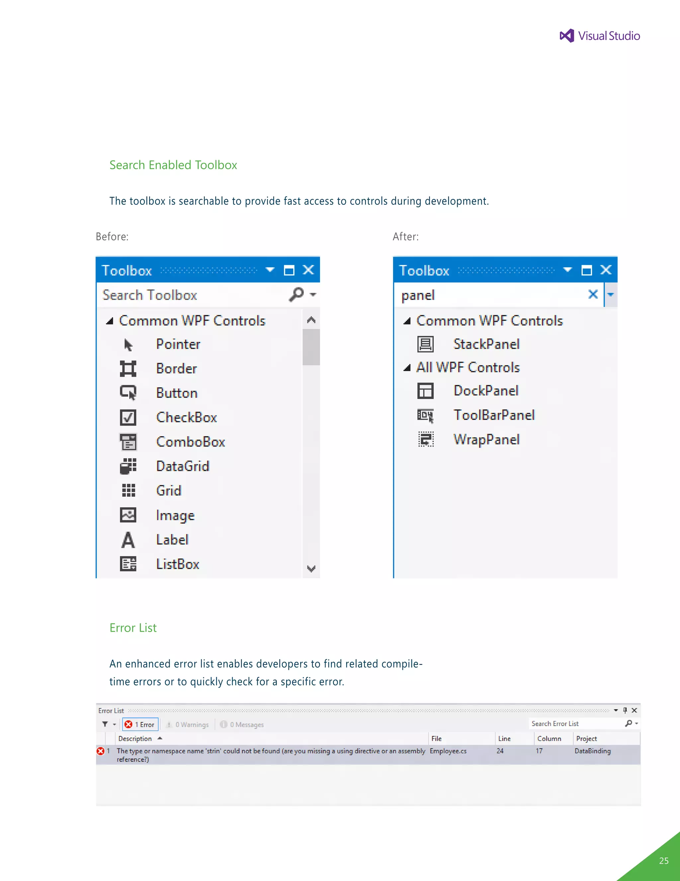The height and width of the screenshot is (881, 680).
Task: Click the Column value 17 cell
Action: pyautogui.click(x=539, y=751)
